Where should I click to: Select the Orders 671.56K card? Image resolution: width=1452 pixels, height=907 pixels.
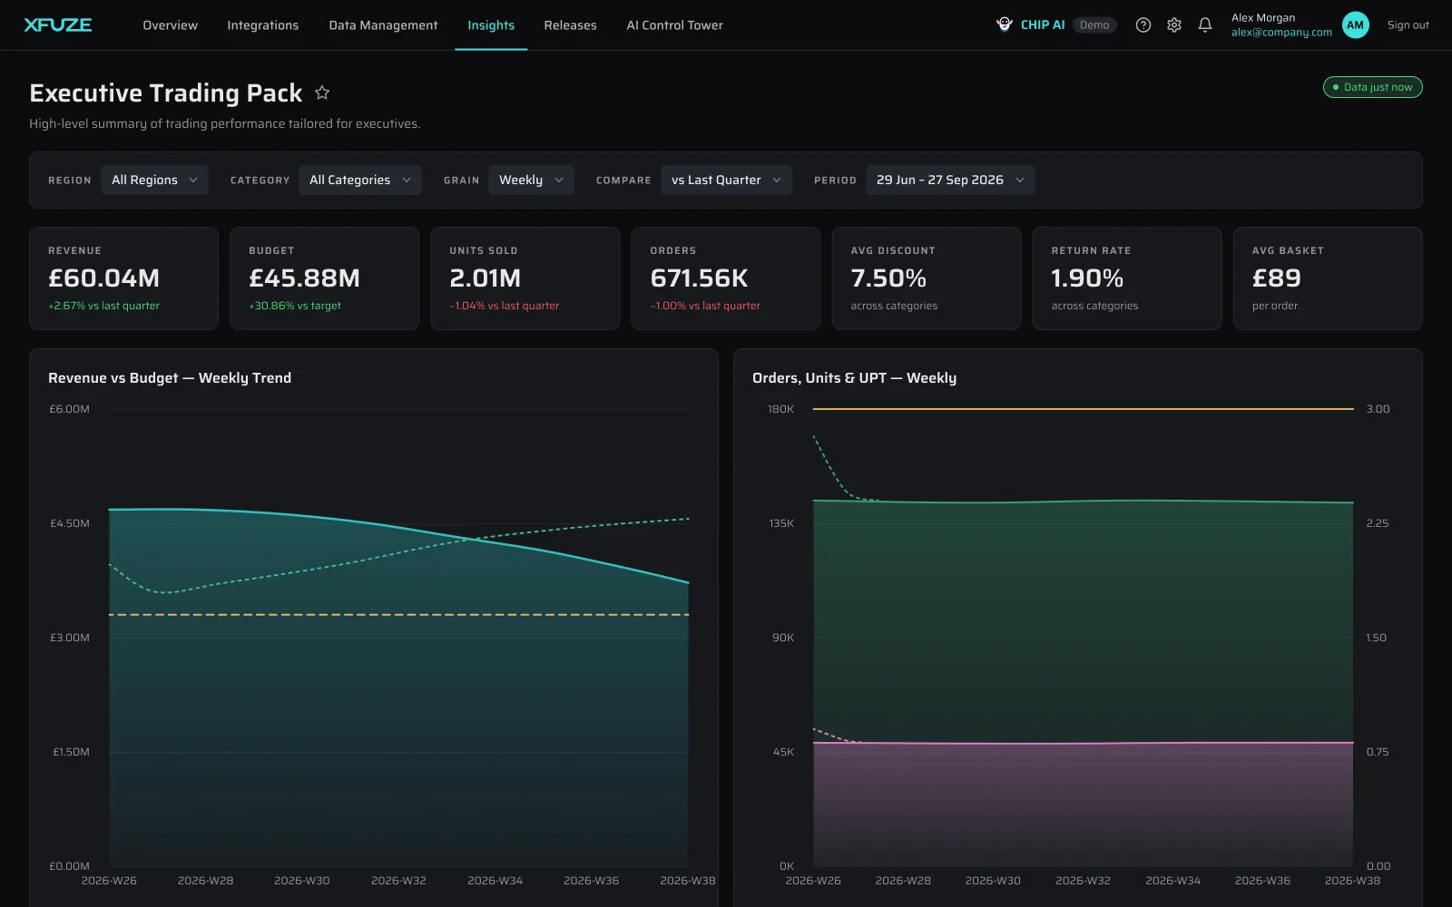[726, 278]
